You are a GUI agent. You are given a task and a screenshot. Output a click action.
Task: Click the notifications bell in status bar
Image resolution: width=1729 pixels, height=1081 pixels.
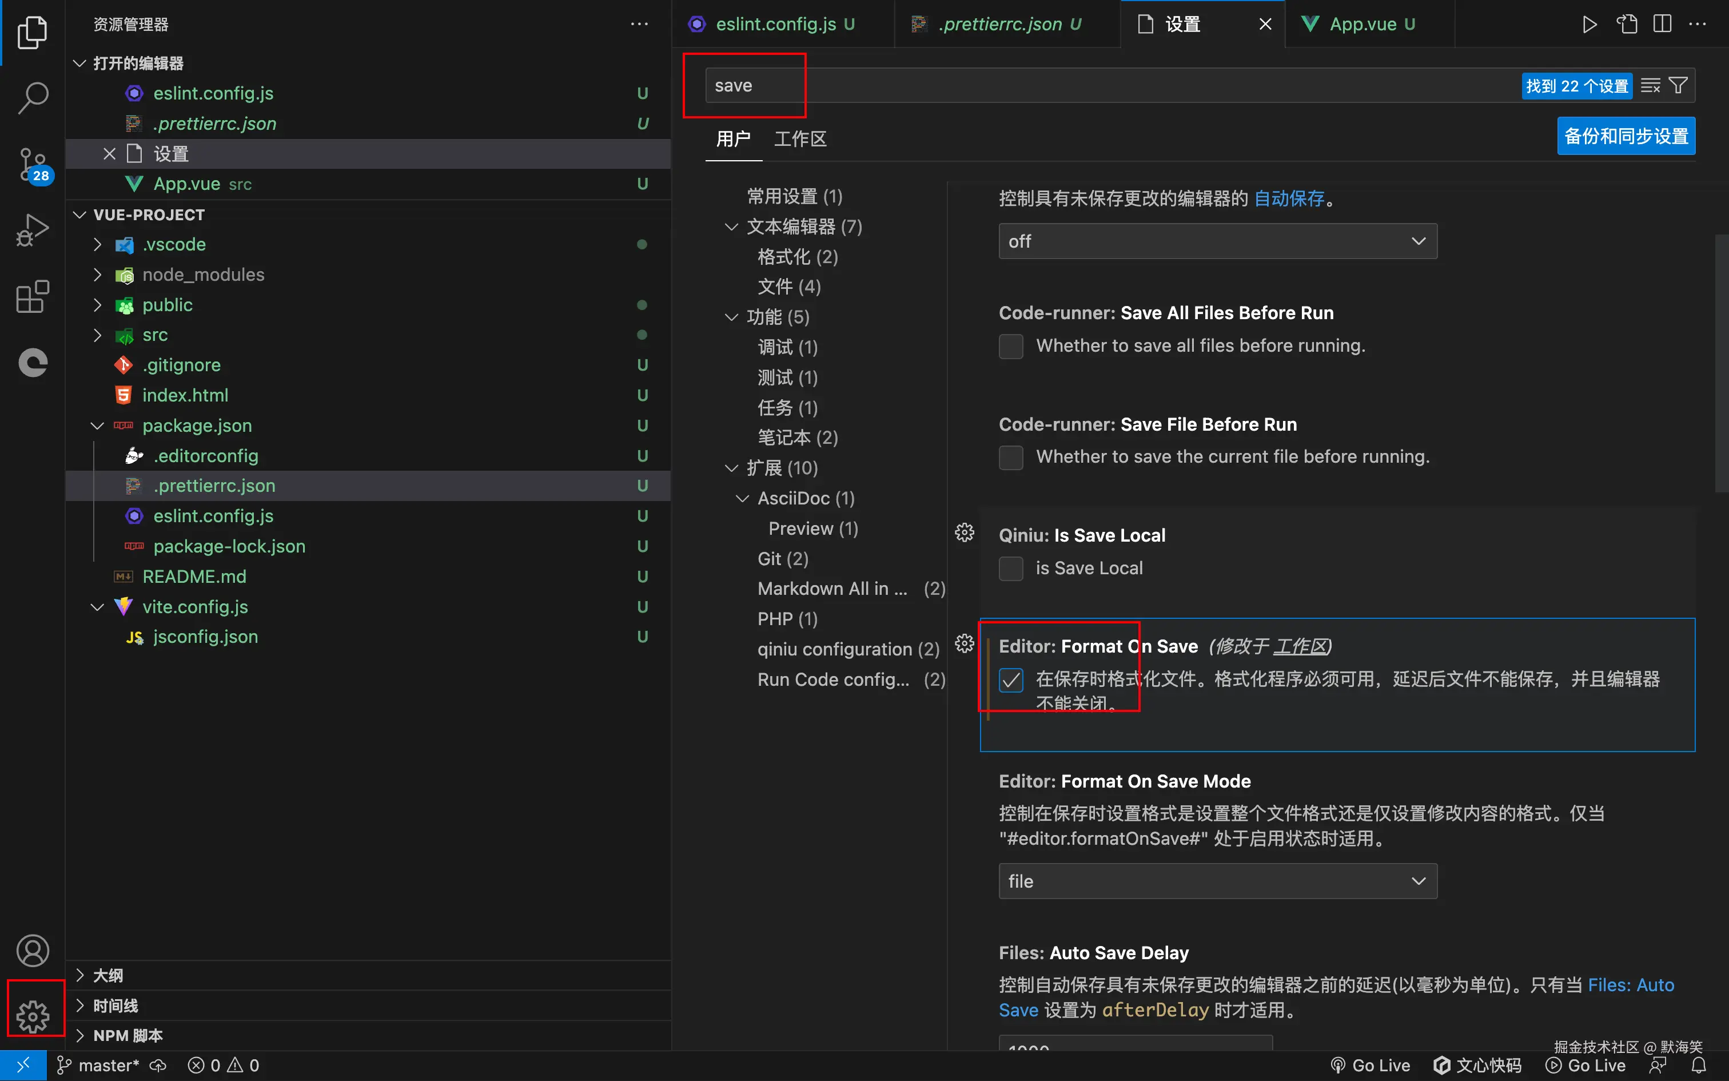click(1699, 1065)
